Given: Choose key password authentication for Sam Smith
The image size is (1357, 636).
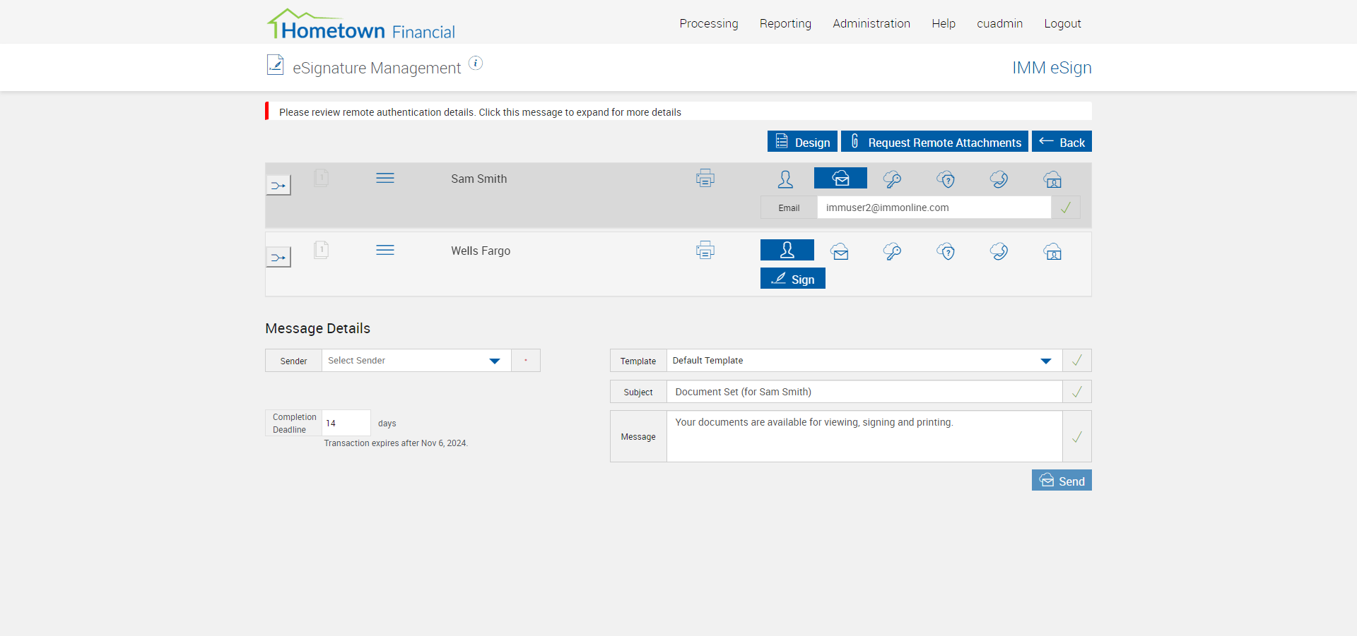Looking at the screenshot, I should (892, 179).
